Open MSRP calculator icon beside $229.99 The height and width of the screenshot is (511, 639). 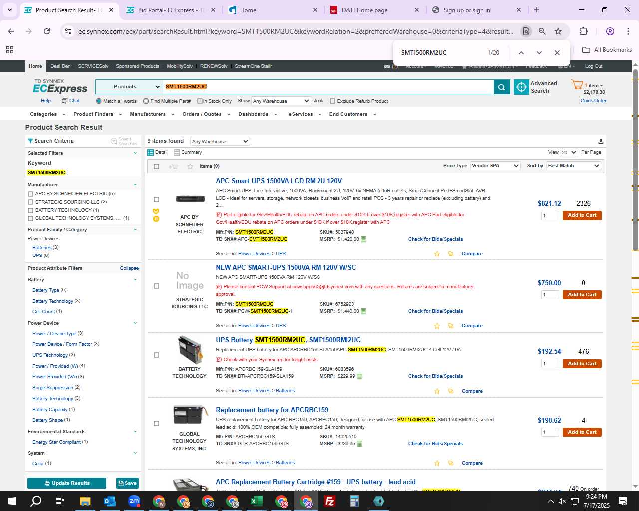(360, 376)
